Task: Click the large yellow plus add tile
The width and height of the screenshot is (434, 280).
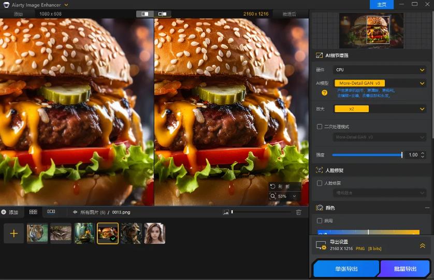Action: (x=14, y=234)
